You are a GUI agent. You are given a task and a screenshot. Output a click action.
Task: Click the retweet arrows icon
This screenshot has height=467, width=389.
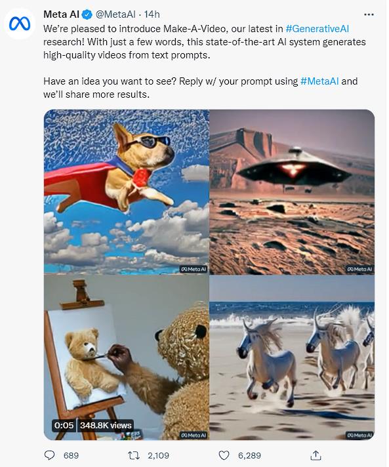coord(133,455)
